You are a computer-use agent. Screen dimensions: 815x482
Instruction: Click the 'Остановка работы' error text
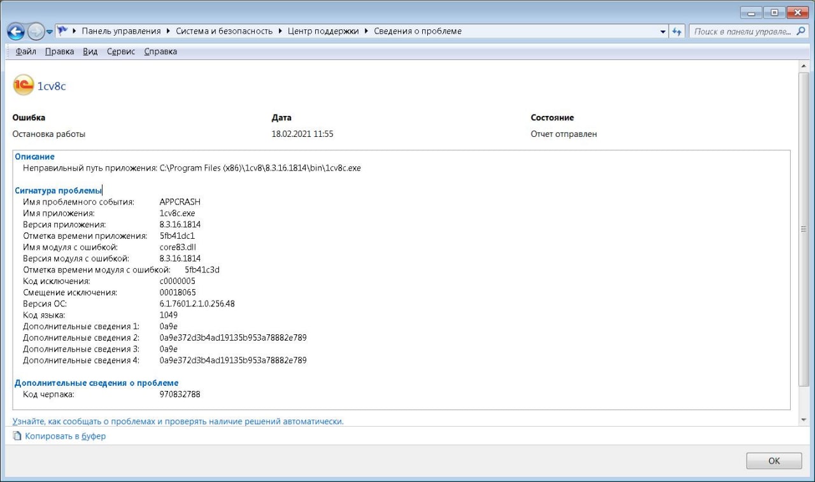(49, 134)
